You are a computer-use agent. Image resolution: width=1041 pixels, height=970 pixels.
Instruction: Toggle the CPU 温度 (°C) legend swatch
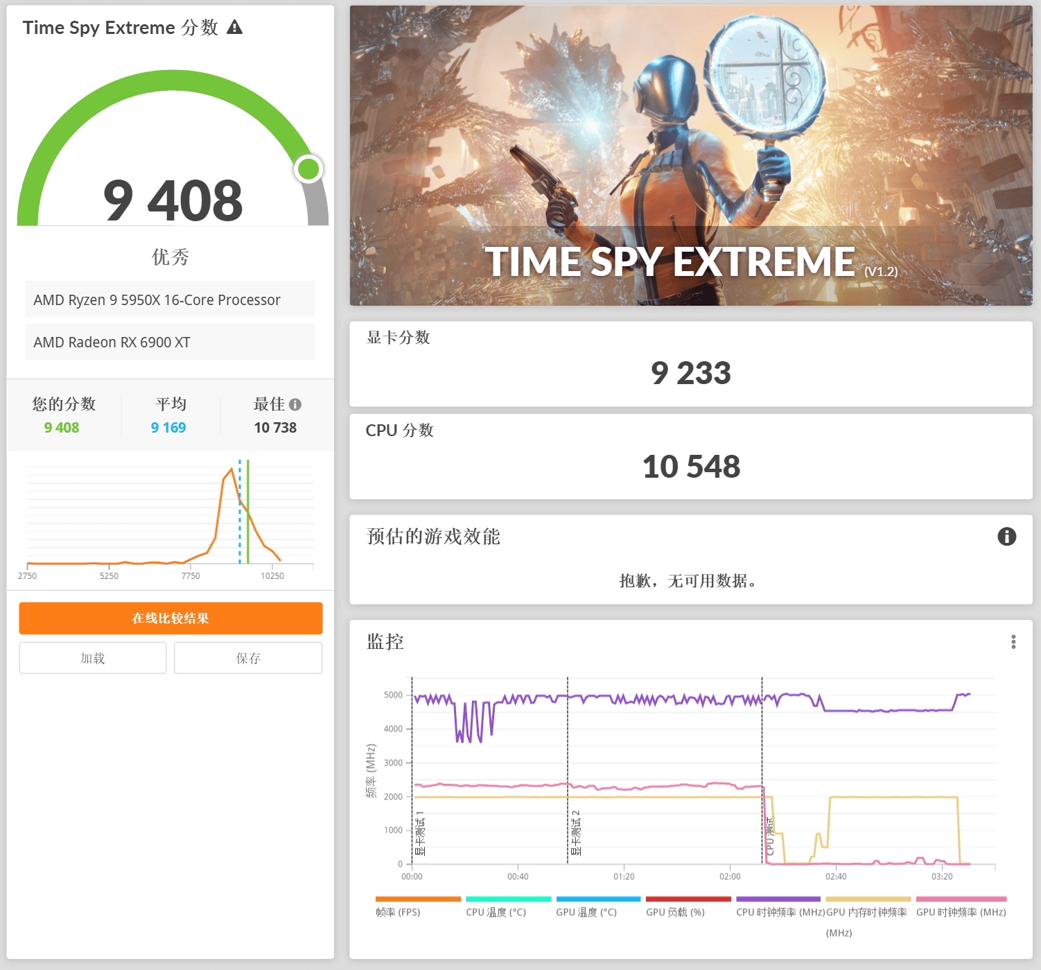point(508,899)
